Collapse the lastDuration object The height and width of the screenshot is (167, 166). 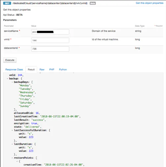[12, 144]
